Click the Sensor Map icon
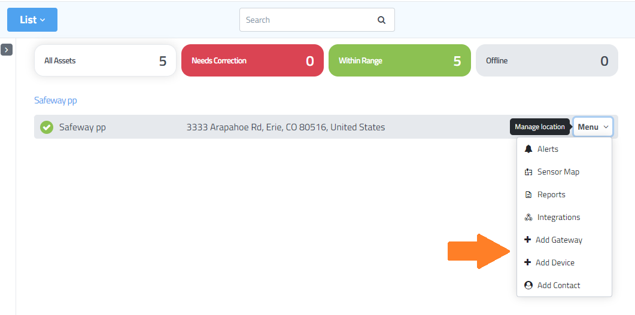The width and height of the screenshot is (635, 315). click(x=528, y=172)
